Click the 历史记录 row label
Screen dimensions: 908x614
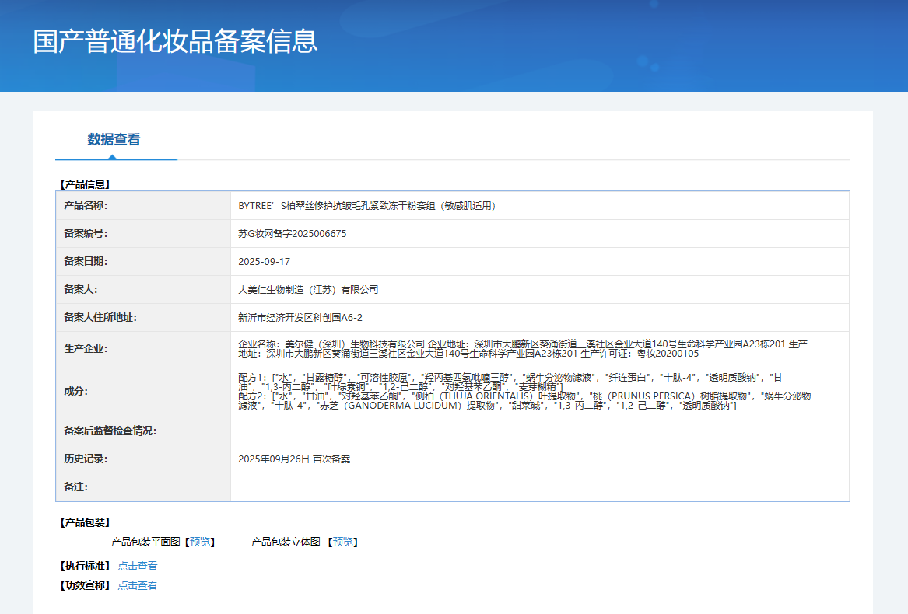[86, 459]
